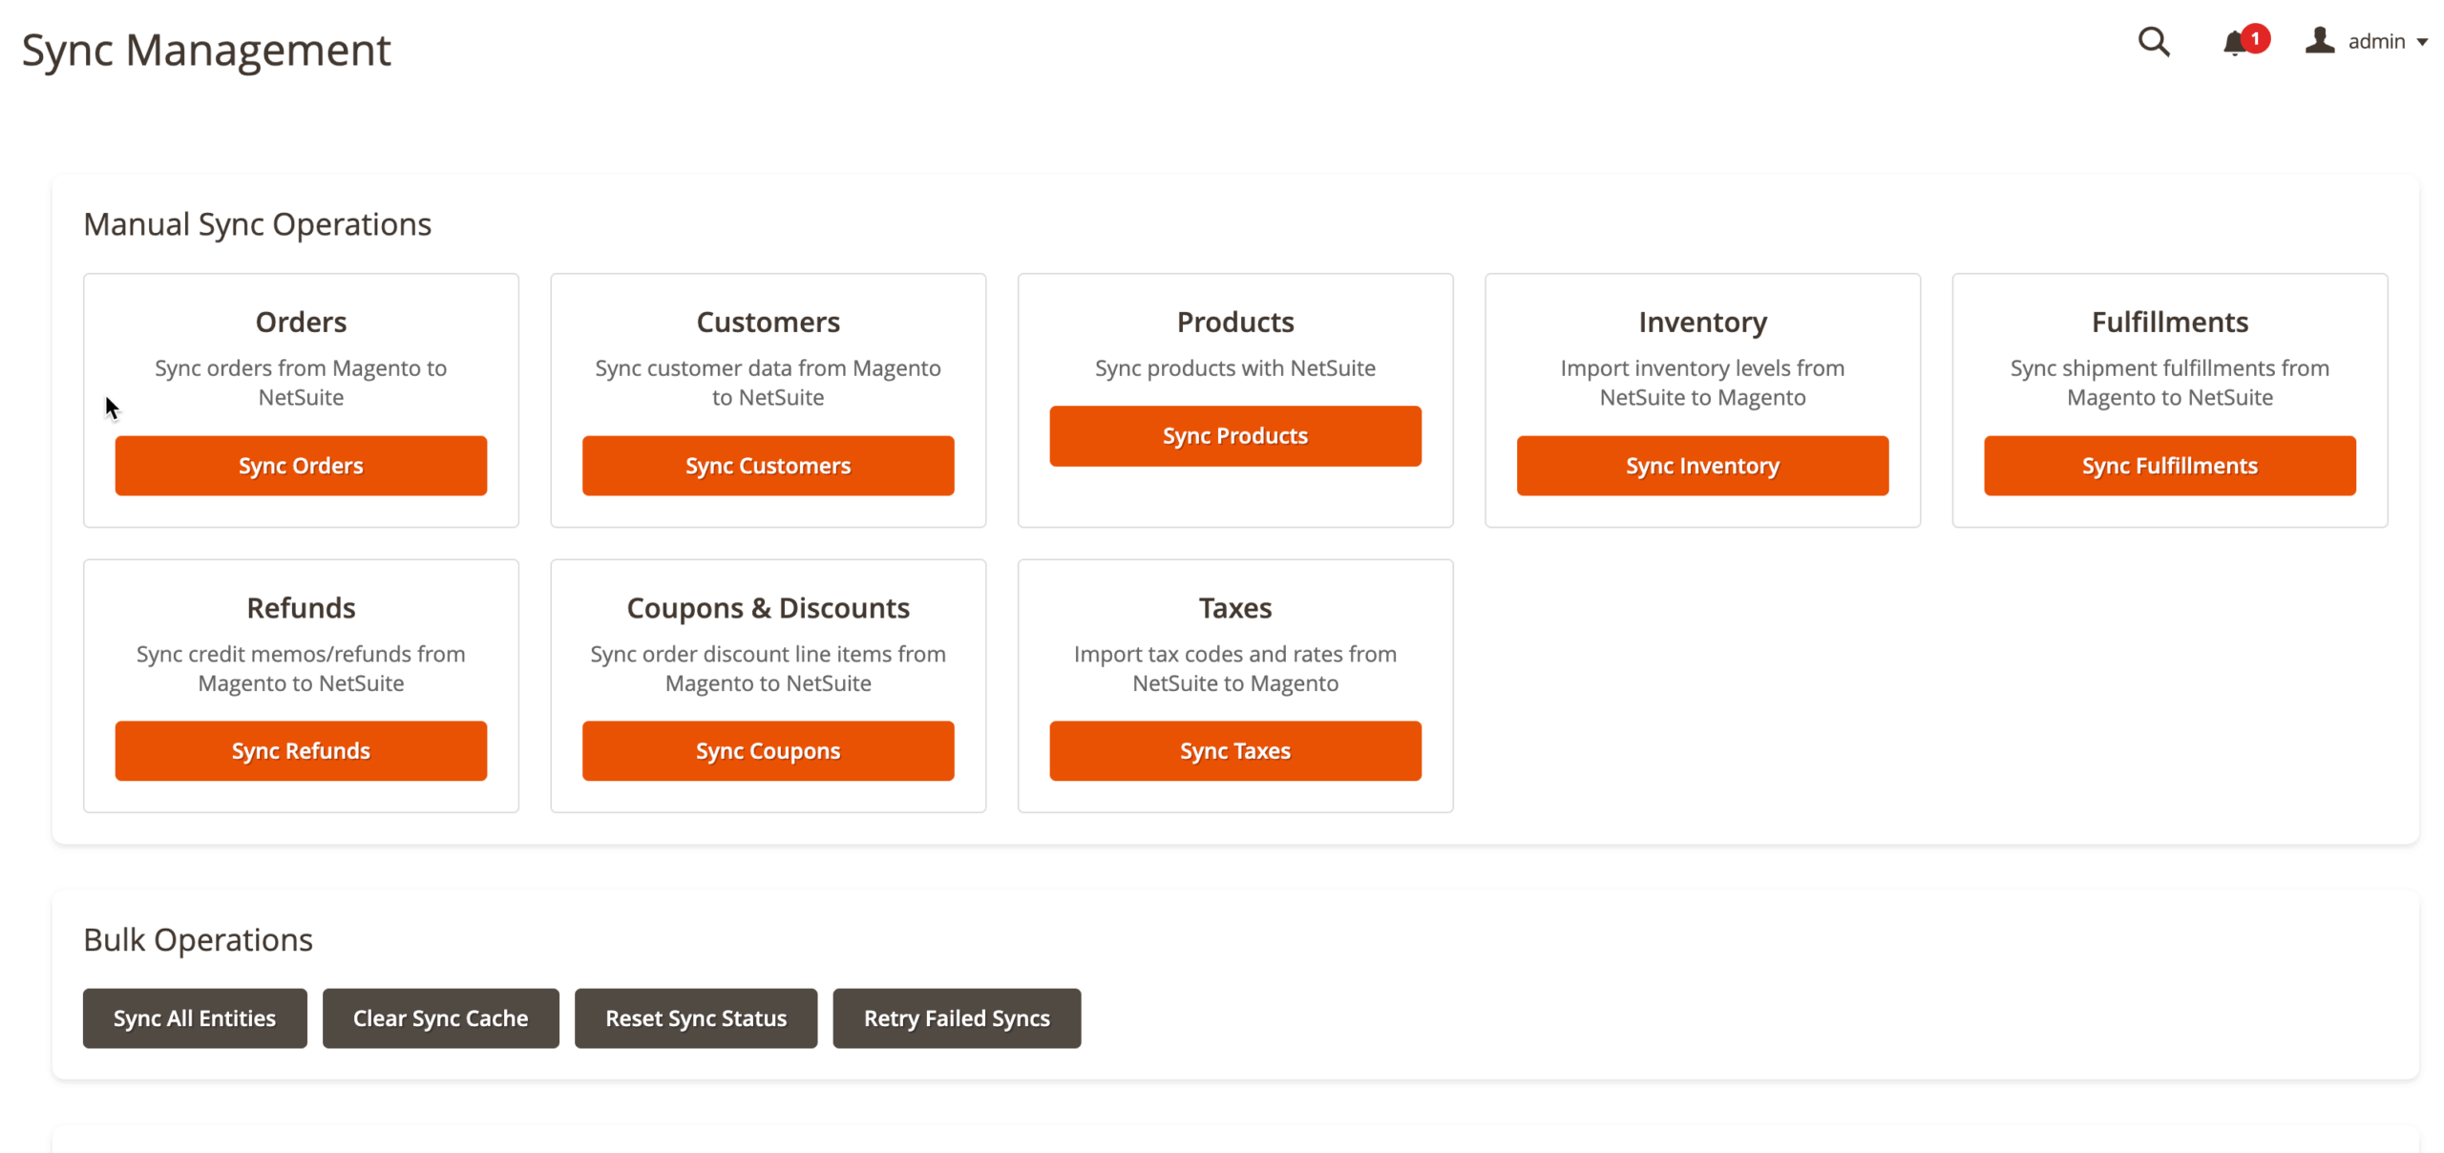Click the Manual Sync Operations heading

[x=258, y=224]
